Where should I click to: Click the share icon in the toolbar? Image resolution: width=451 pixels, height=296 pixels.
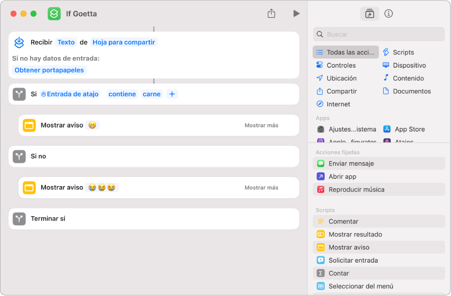point(271,14)
